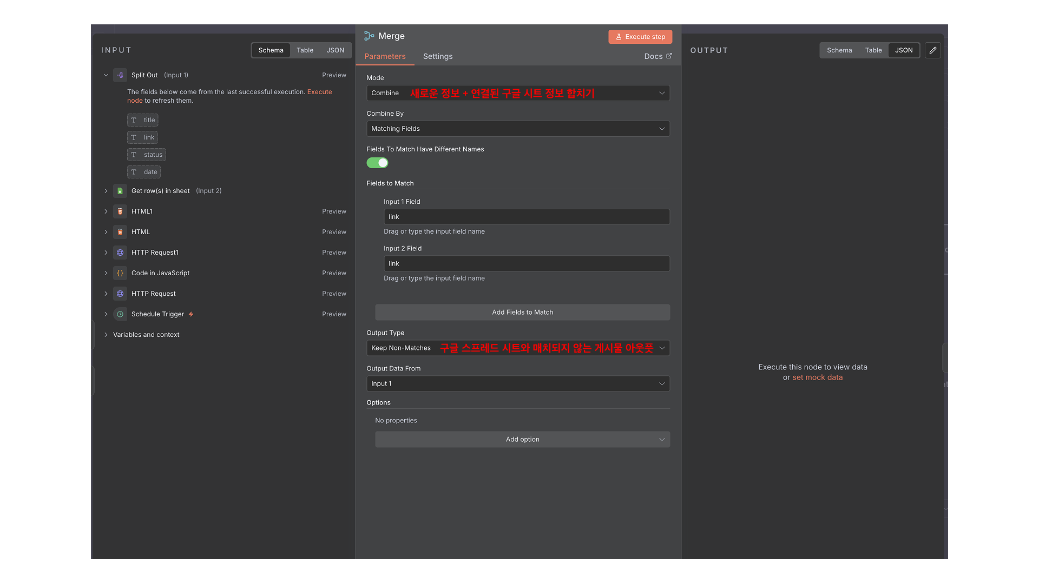The height and width of the screenshot is (584, 1039).
Task: Click the Code in JavaScript braces icon
Action: coord(120,273)
